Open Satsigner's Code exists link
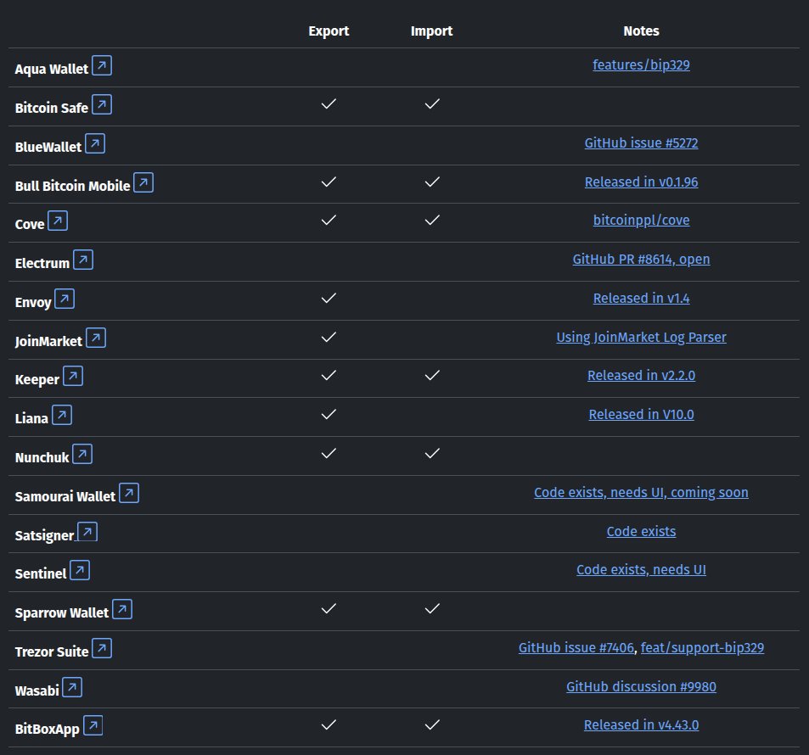 click(641, 531)
